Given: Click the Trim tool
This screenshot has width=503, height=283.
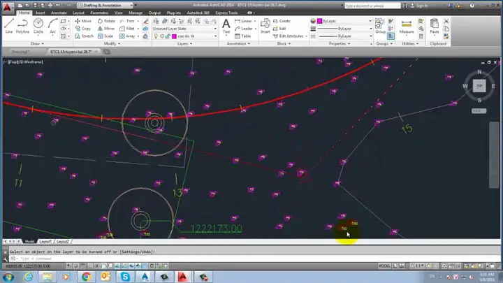Looking at the screenshot, I should (x=126, y=21).
